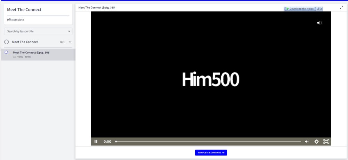This screenshot has width=348, height=160.
Task: Click the Meet The Connect section heading
Action: click(x=25, y=42)
